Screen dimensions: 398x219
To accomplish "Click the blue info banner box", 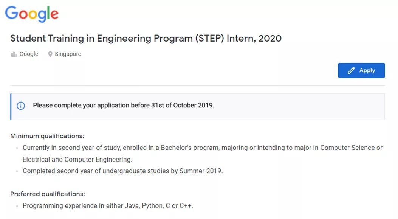I will (197, 106).
